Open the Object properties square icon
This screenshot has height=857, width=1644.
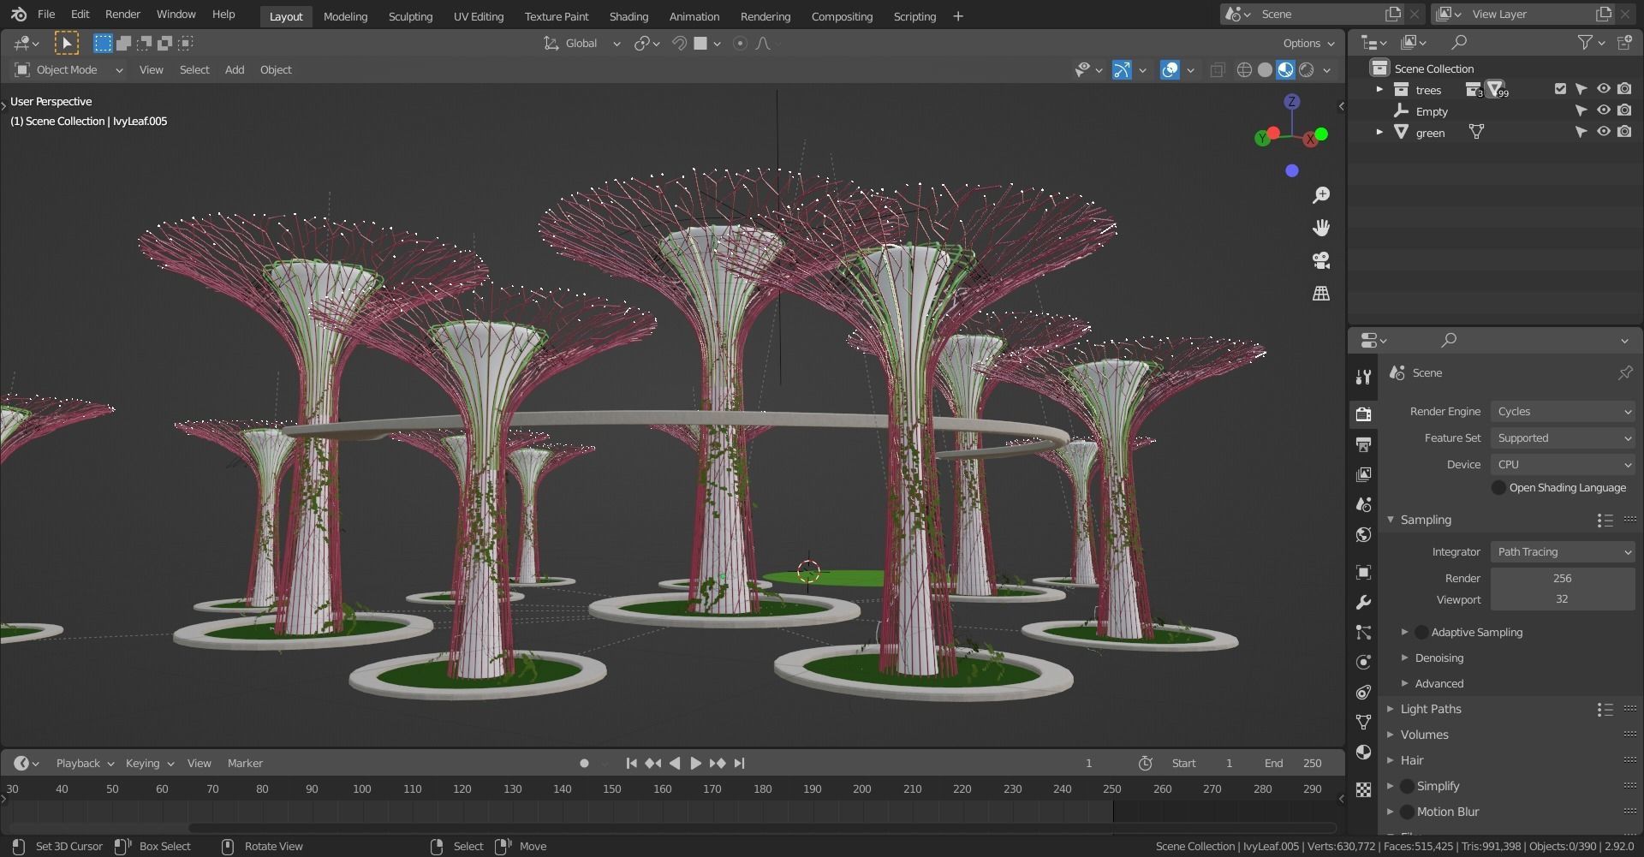(1363, 572)
